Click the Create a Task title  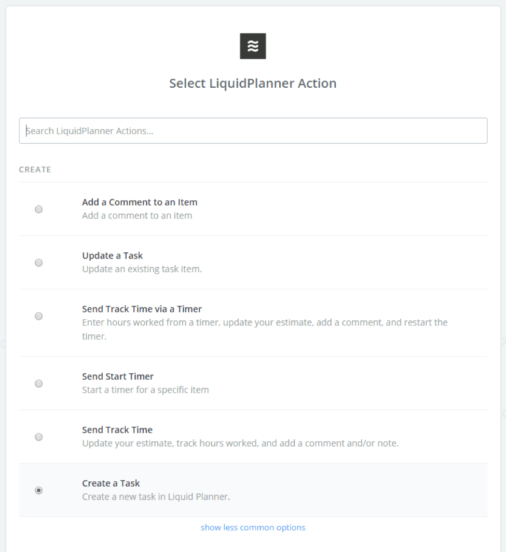click(x=111, y=483)
